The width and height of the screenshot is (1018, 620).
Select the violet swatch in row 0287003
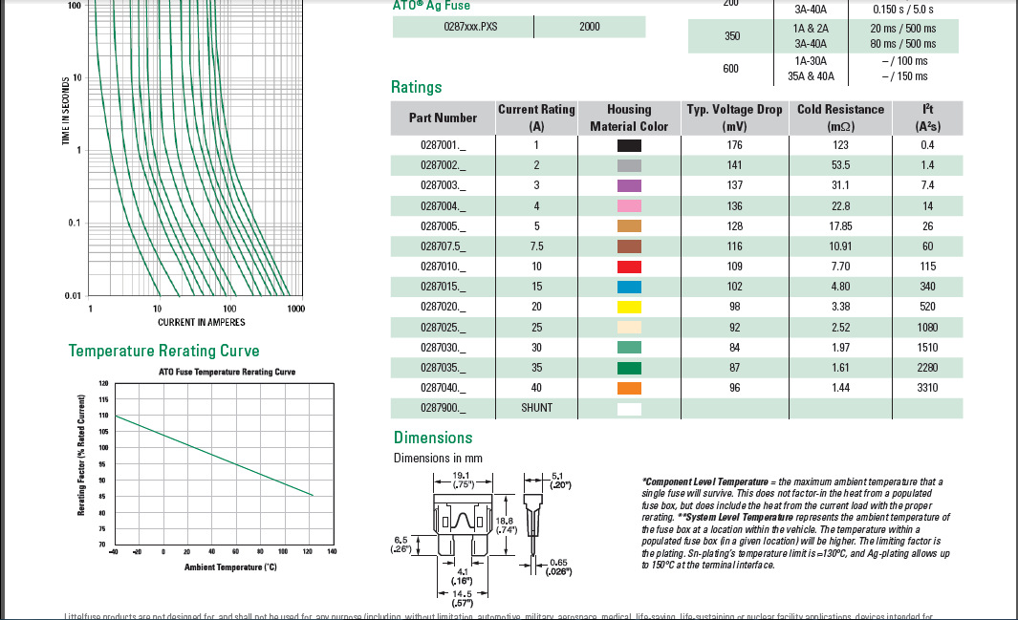pyautogui.click(x=629, y=185)
